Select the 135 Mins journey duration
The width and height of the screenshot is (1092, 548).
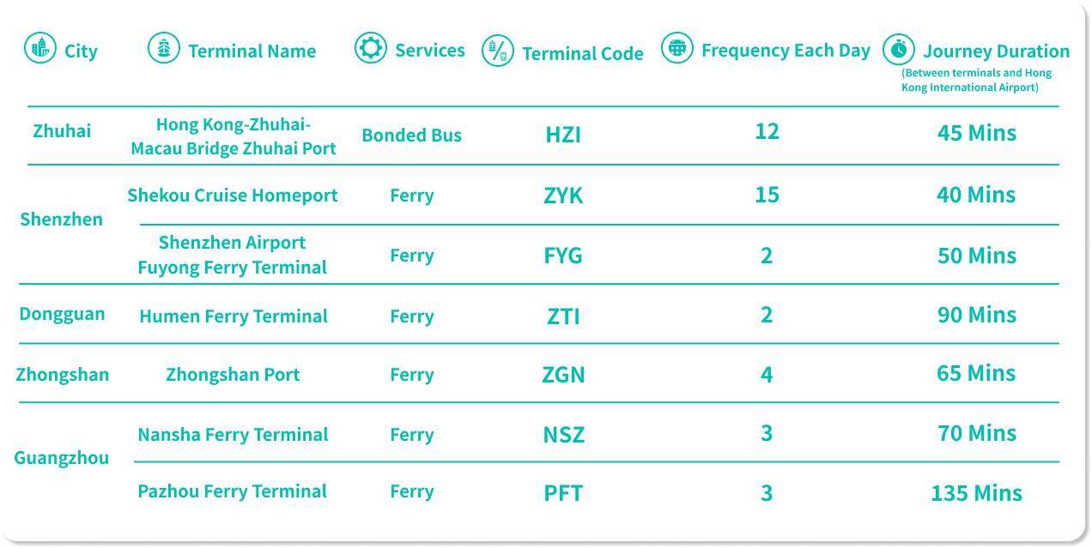(x=976, y=493)
